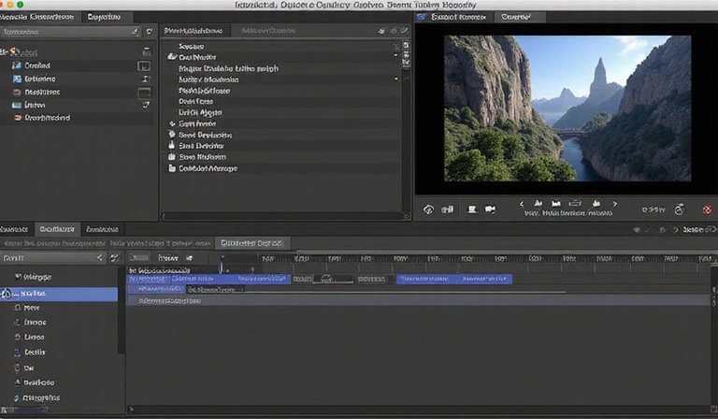Click the orange icon on the last sidebar item
Viewport: 718px width, 419px height.
pyautogui.click(x=17, y=118)
